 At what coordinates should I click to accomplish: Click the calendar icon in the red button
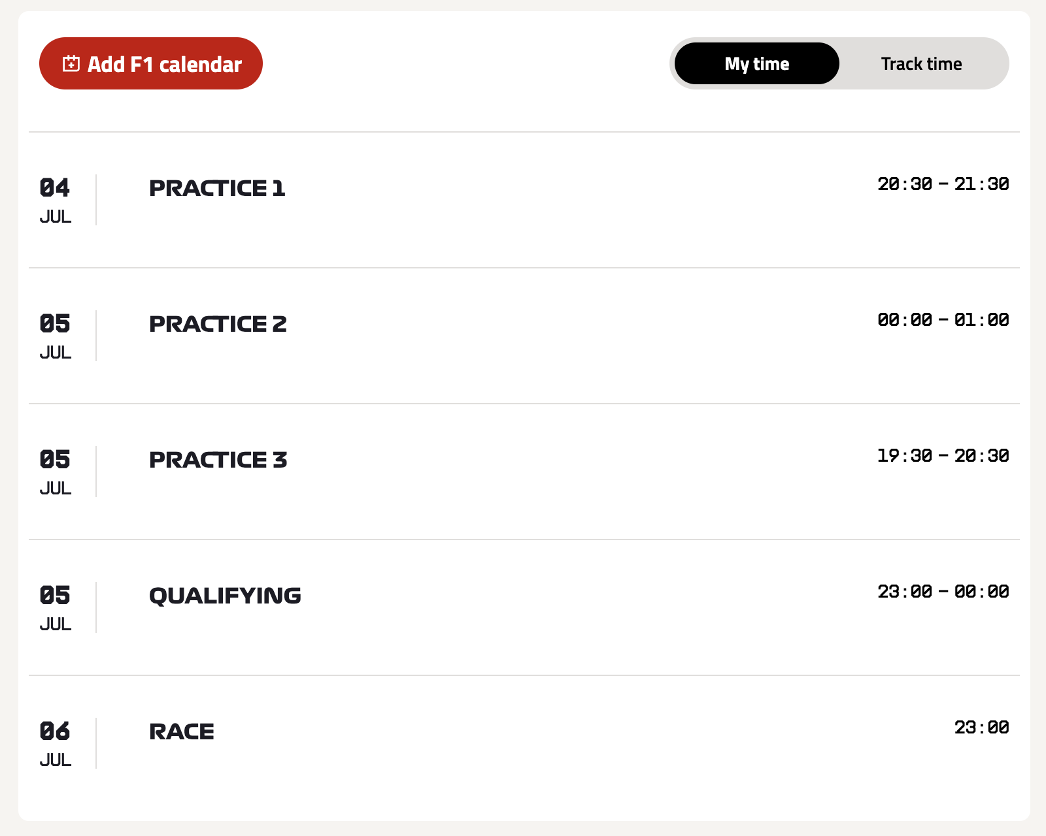[x=71, y=64]
